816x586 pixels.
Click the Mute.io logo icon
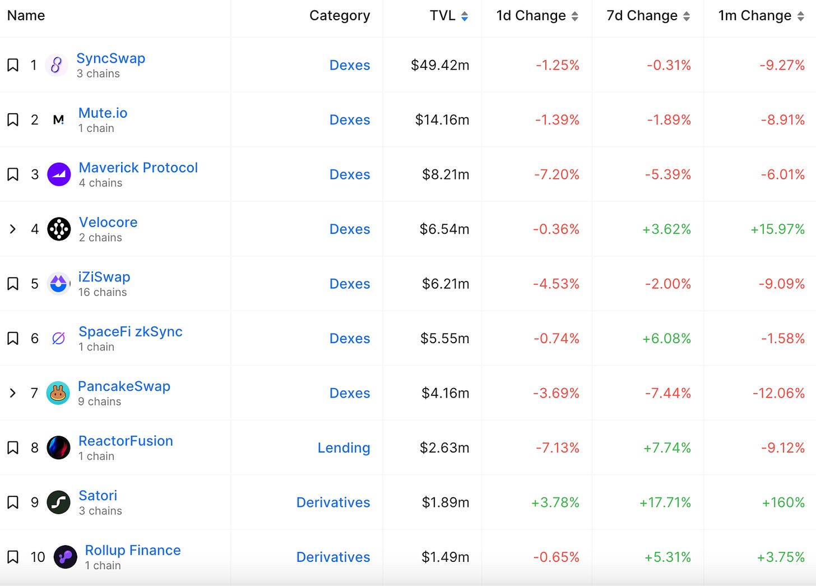58,119
